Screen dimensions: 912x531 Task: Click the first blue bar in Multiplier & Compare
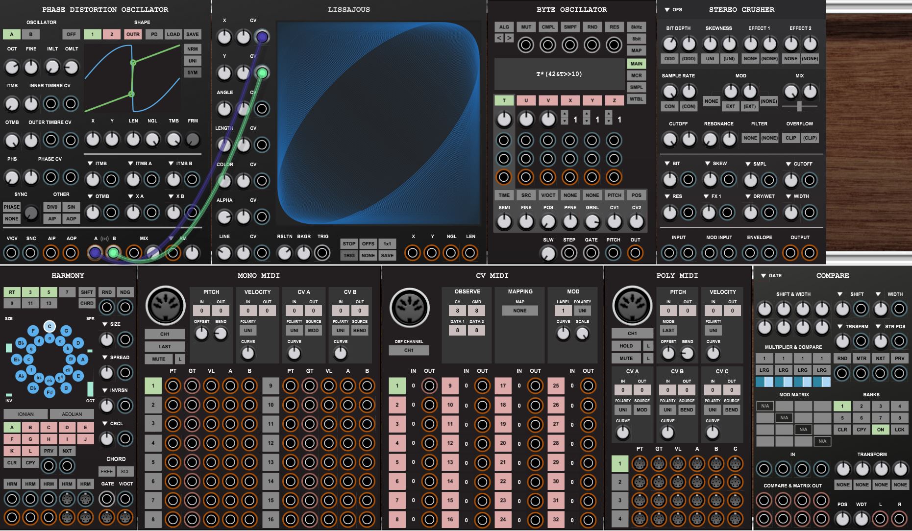click(764, 382)
